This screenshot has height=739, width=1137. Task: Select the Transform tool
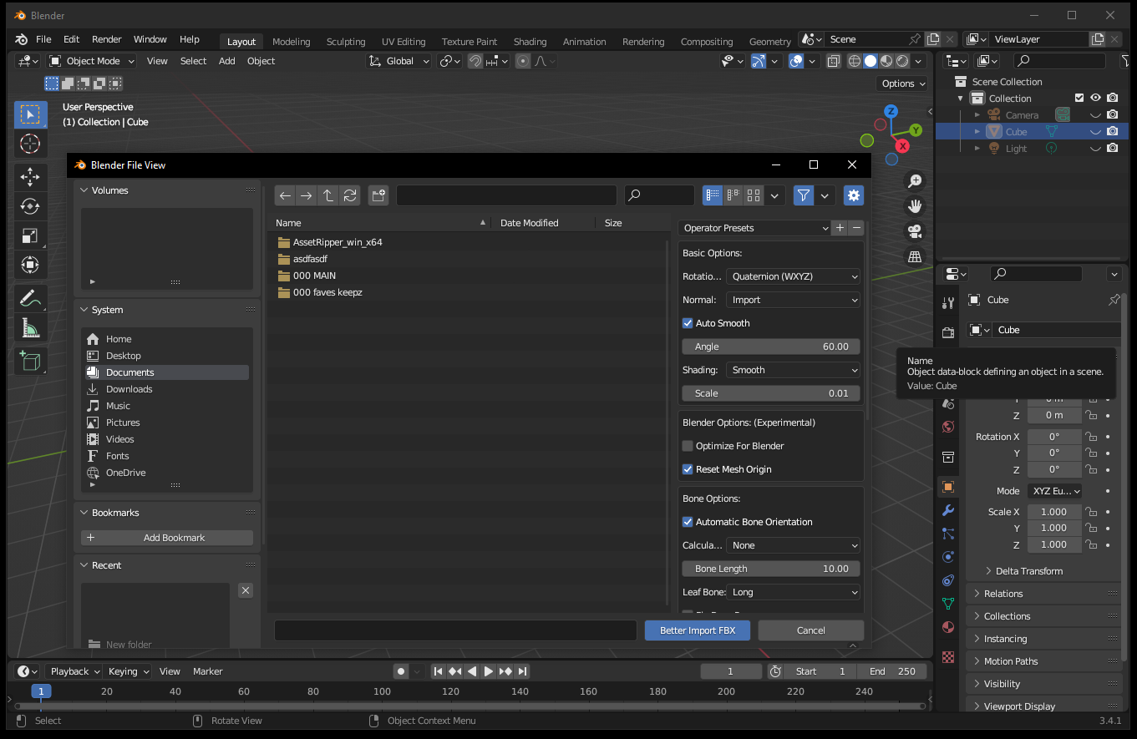tap(30, 266)
